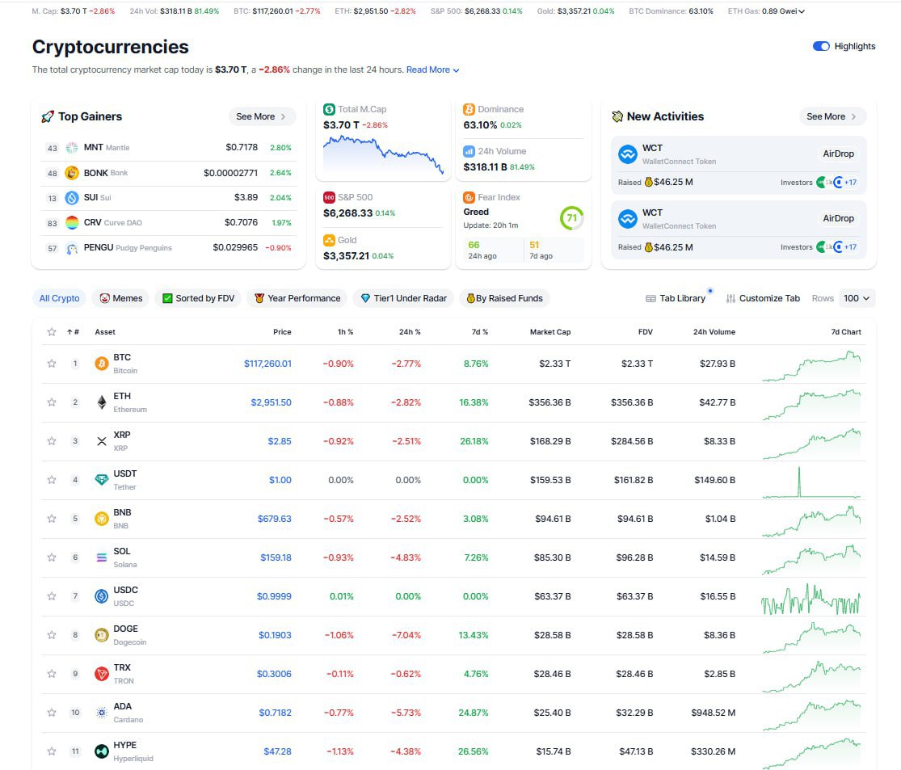Screen dimensions: 901x770
Task: Click Customize Tab button
Action: point(763,298)
